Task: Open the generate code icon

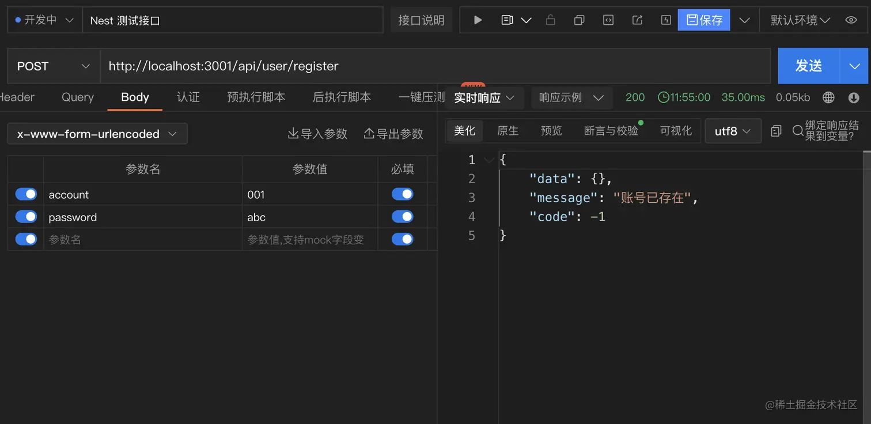Action: pyautogui.click(x=608, y=20)
